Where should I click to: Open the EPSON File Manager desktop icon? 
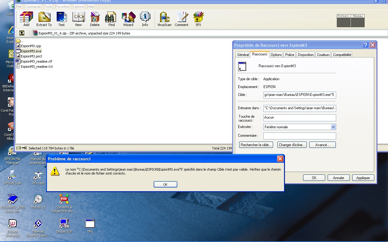pos(12,155)
